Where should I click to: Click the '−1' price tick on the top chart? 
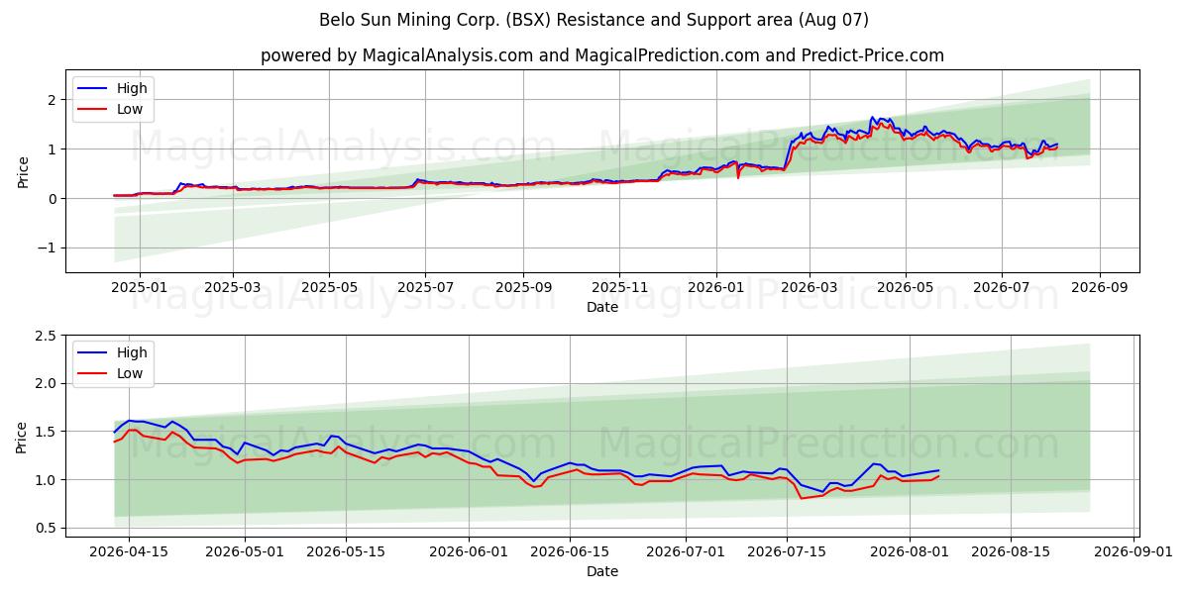click(48, 248)
